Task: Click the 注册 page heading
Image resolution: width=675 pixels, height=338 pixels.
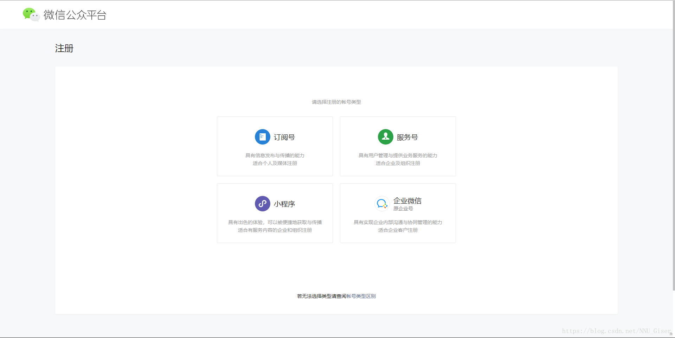Action: (64, 48)
